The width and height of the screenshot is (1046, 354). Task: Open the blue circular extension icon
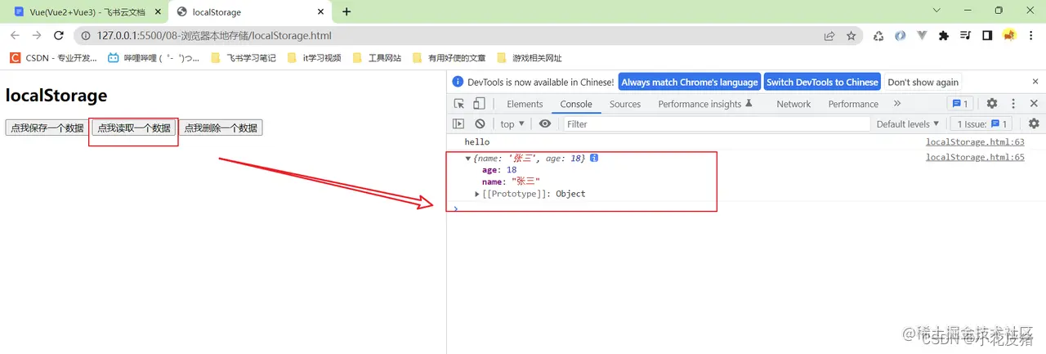(x=901, y=36)
